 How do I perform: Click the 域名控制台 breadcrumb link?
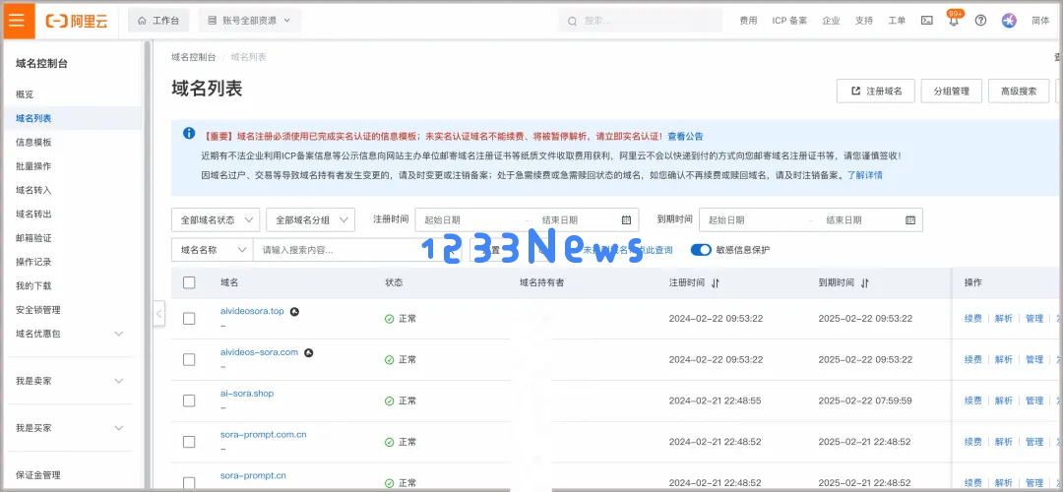point(194,57)
